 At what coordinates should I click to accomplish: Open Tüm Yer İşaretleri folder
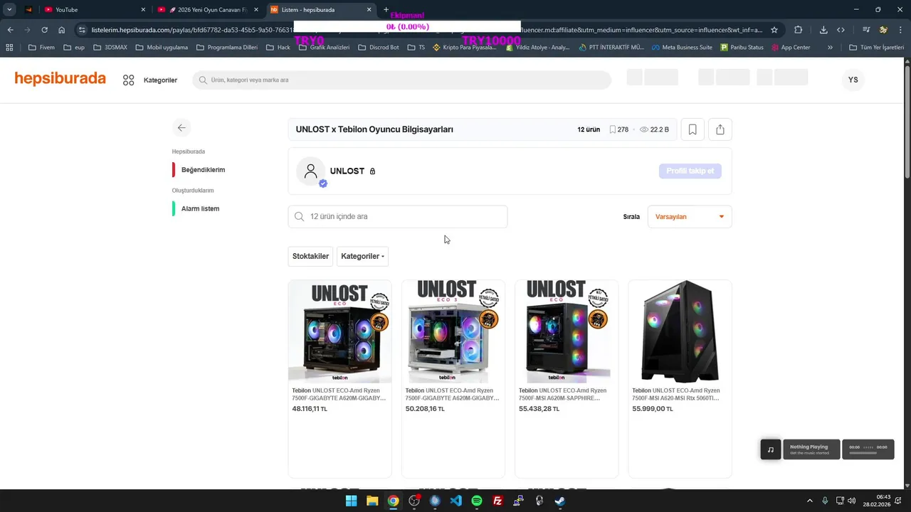coord(877,48)
